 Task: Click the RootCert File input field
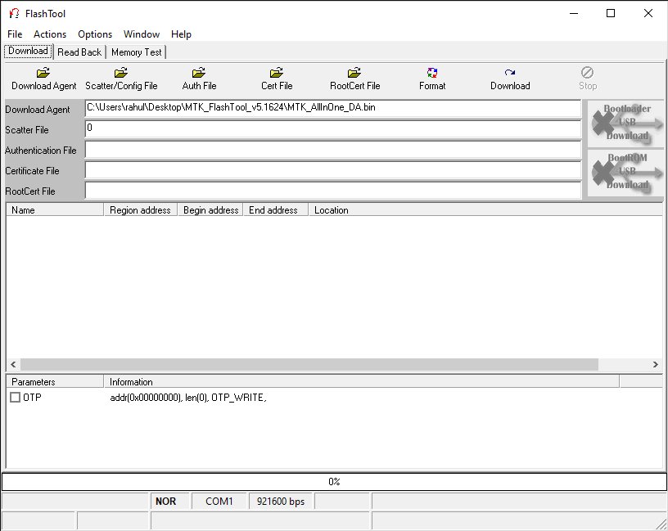pos(333,191)
